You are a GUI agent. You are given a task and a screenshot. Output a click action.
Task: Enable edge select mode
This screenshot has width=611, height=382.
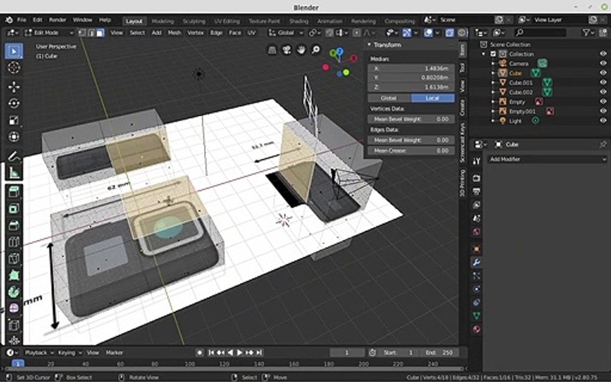click(91, 33)
